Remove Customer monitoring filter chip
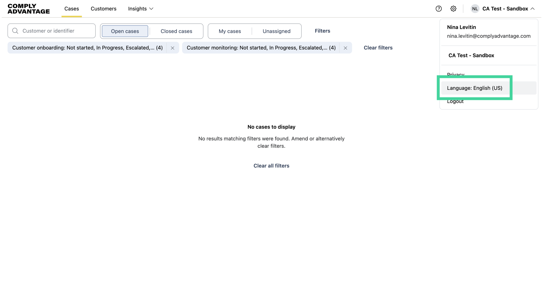 tap(345, 48)
